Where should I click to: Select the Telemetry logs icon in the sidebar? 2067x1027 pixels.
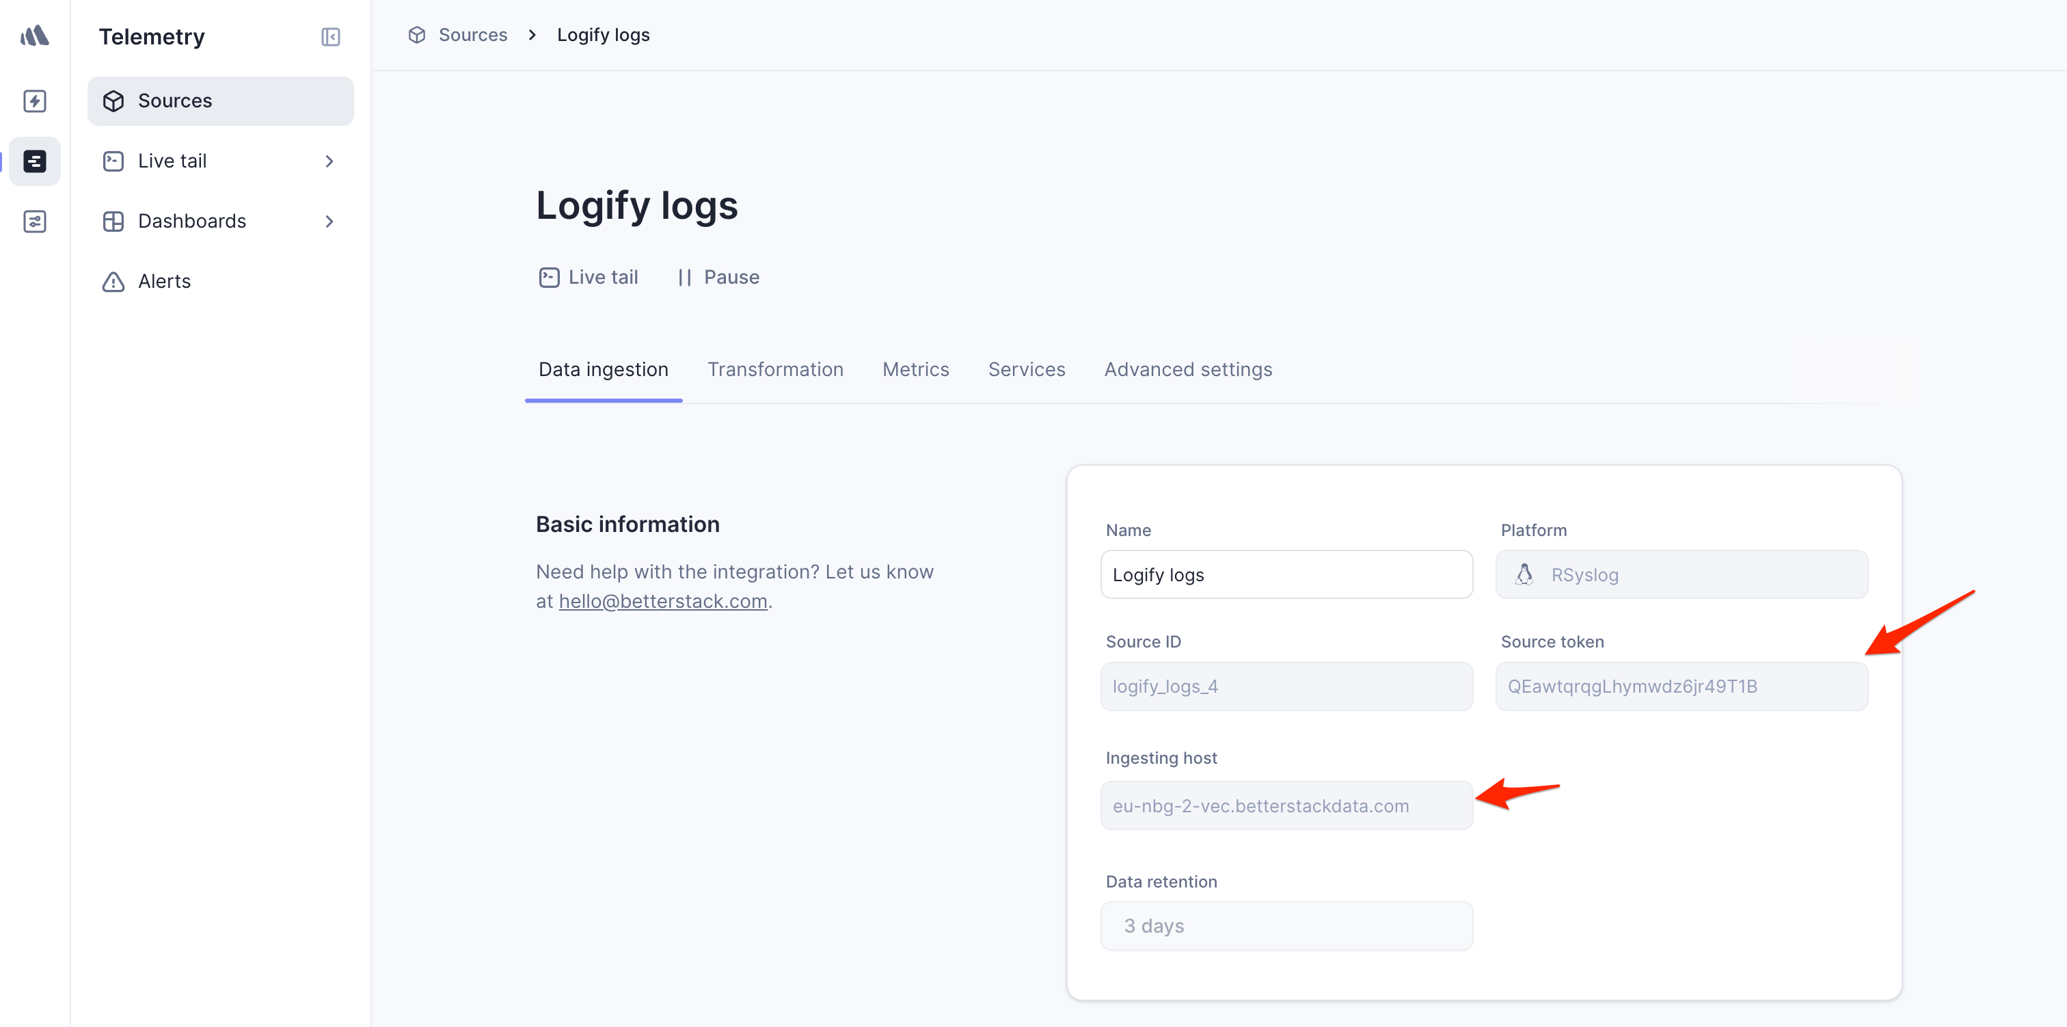coord(34,161)
